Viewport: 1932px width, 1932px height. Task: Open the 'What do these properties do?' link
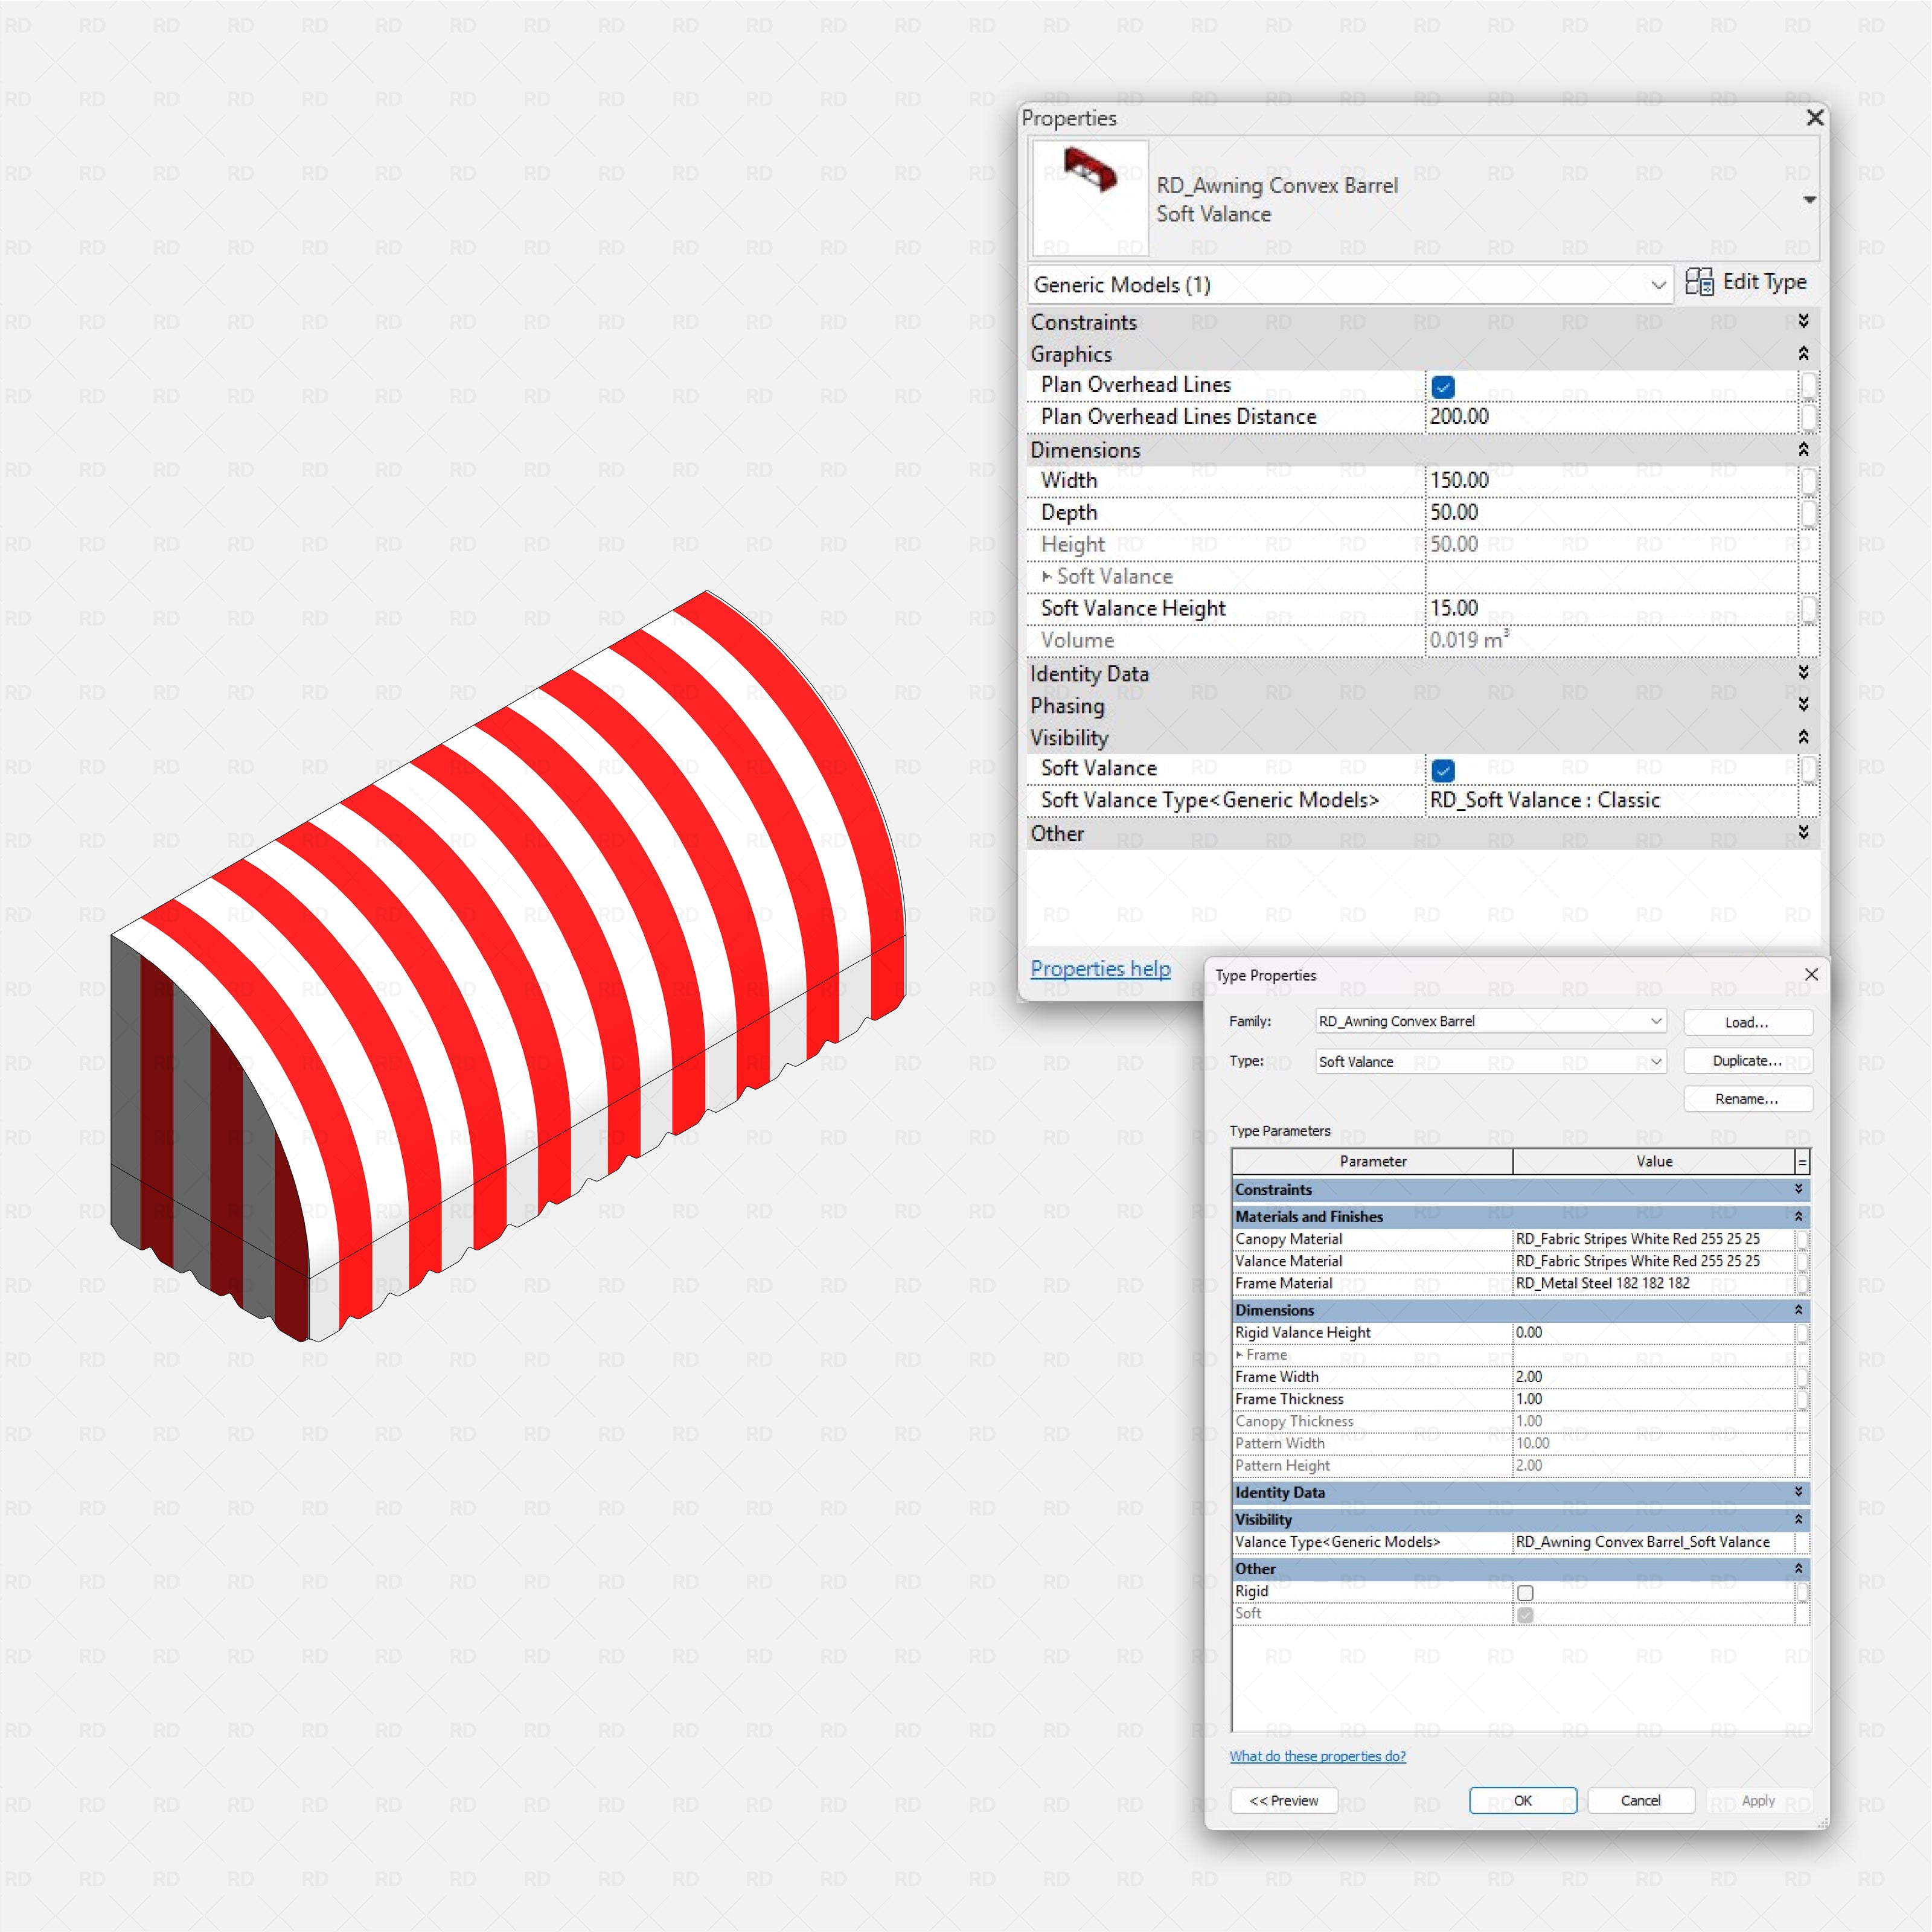(x=1317, y=1756)
